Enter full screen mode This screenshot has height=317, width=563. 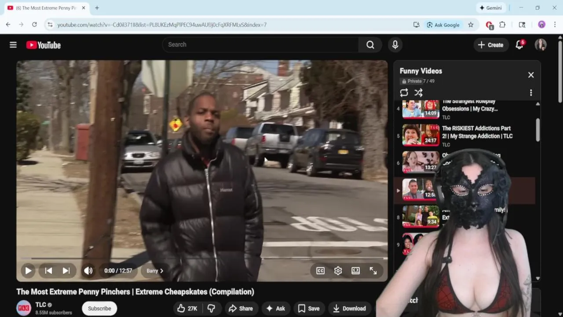tap(373, 271)
